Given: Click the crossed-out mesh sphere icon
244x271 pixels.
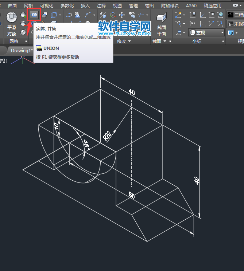Looking at the screenshot, I should click(x=23, y=32).
